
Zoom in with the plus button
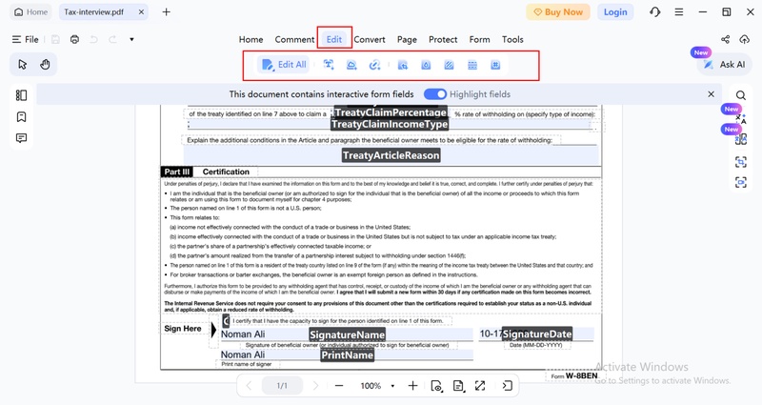(412, 386)
